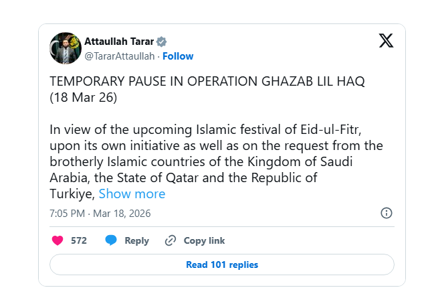Like the tweet with the heart icon

click(58, 240)
